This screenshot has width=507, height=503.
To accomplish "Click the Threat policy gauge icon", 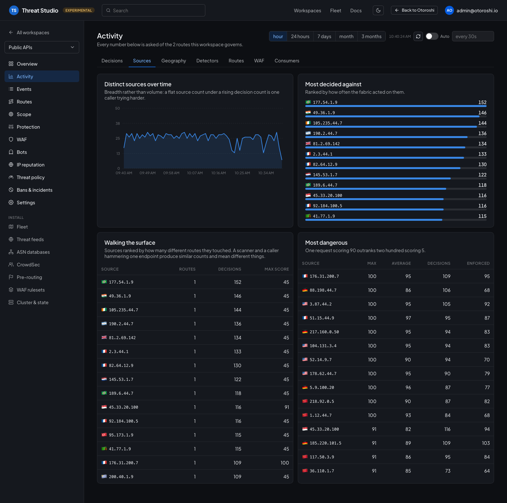I will point(11,177).
